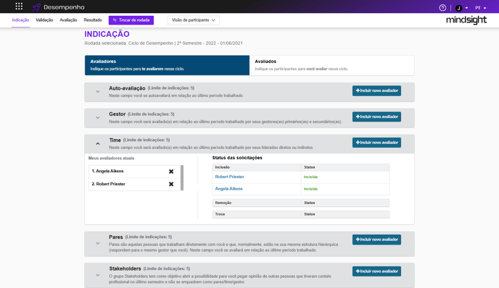Switch to the Indicação tab
The height and width of the screenshot is (288, 499).
20,20
